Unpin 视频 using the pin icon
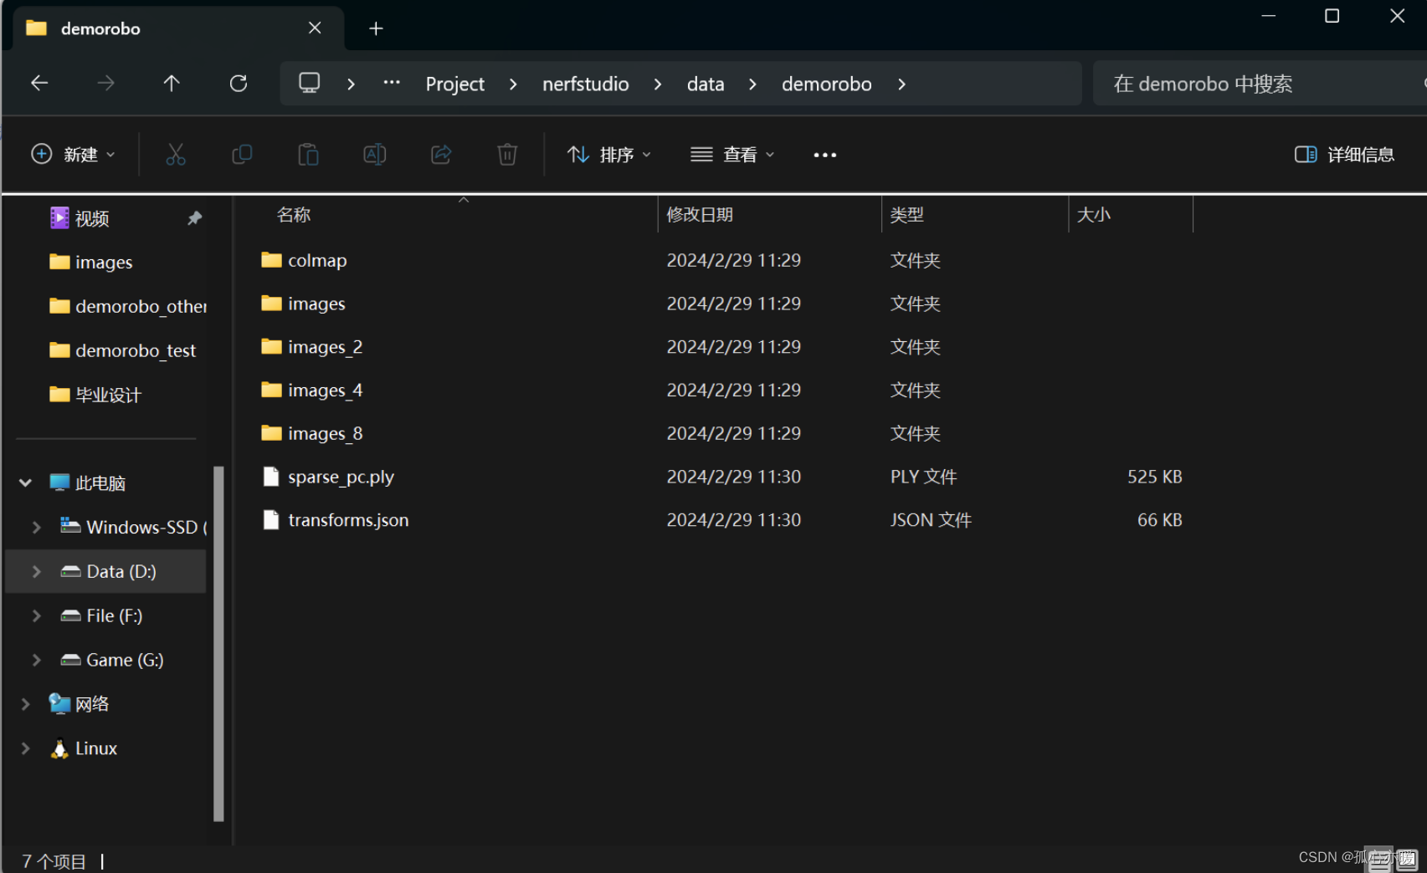Image resolution: width=1427 pixels, height=873 pixels. (194, 218)
